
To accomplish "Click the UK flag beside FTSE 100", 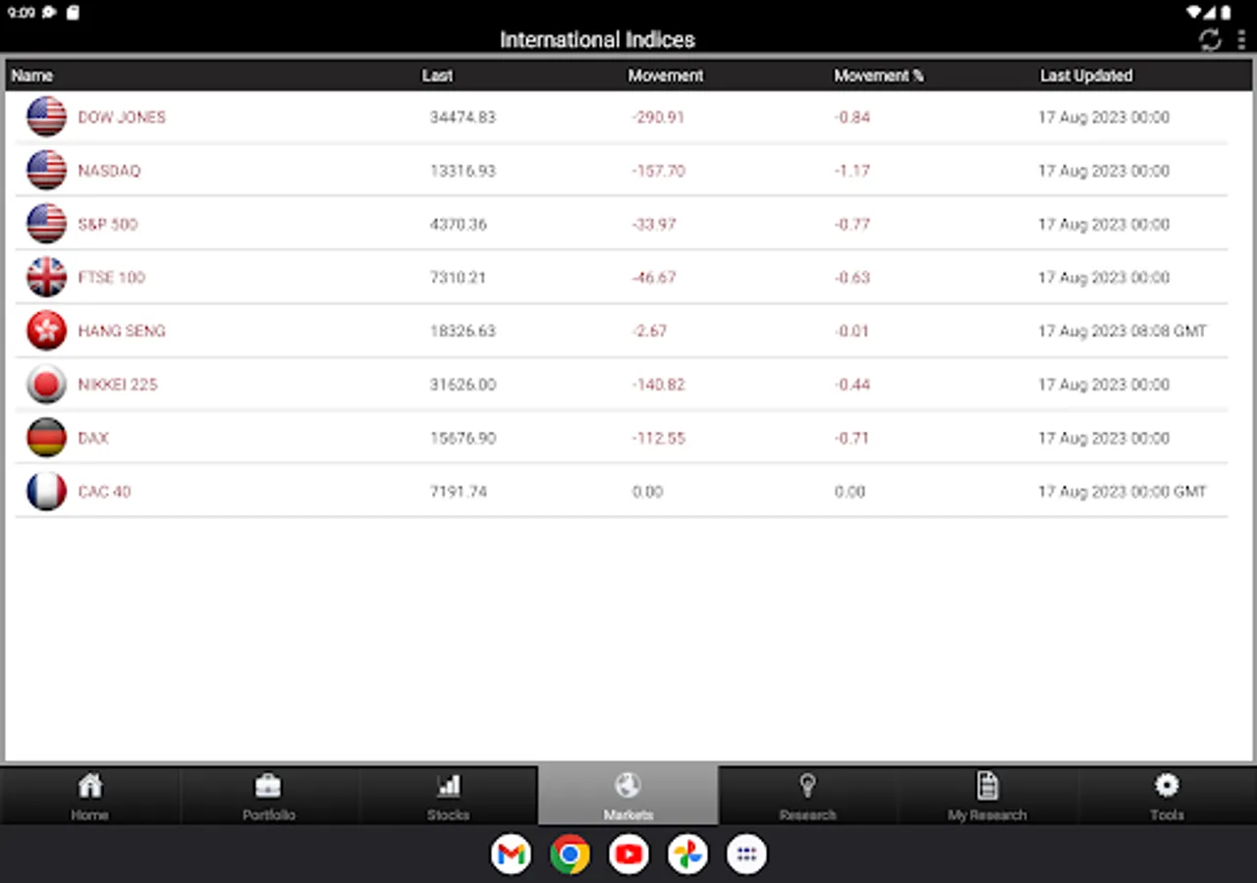I will coord(46,278).
